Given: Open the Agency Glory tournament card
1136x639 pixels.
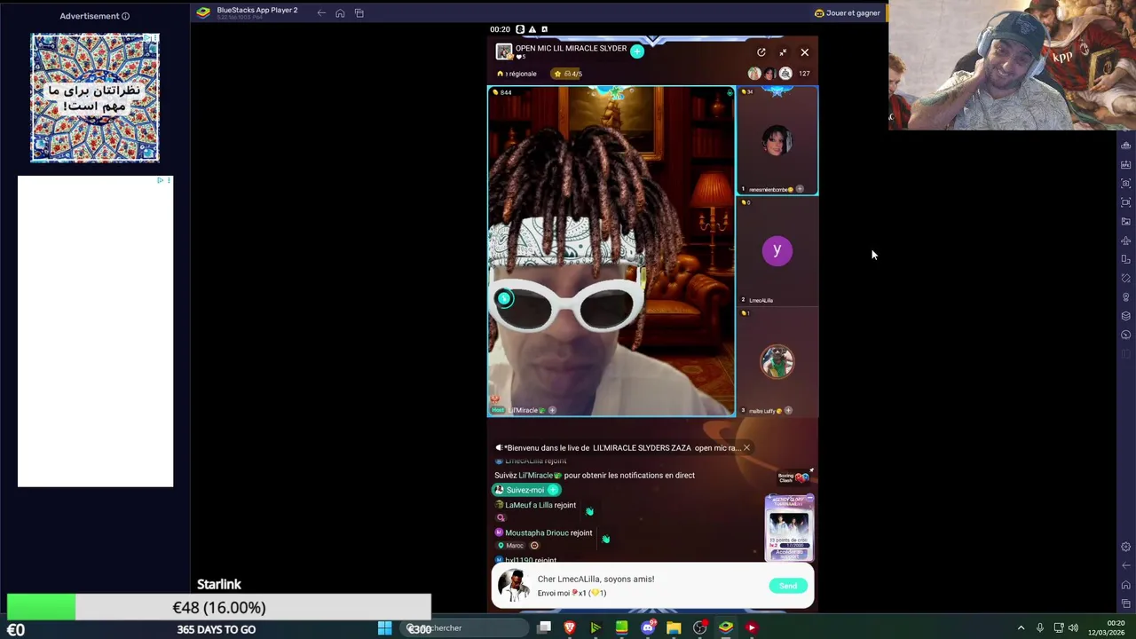Looking at the screenshot, I should 789,527.
